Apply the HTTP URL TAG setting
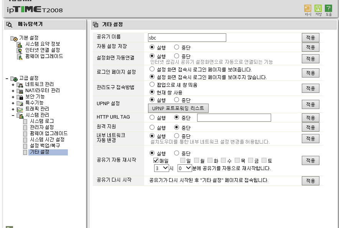Image resolution: width=339 pixels, height=228 pixels. tap(311, 118)
